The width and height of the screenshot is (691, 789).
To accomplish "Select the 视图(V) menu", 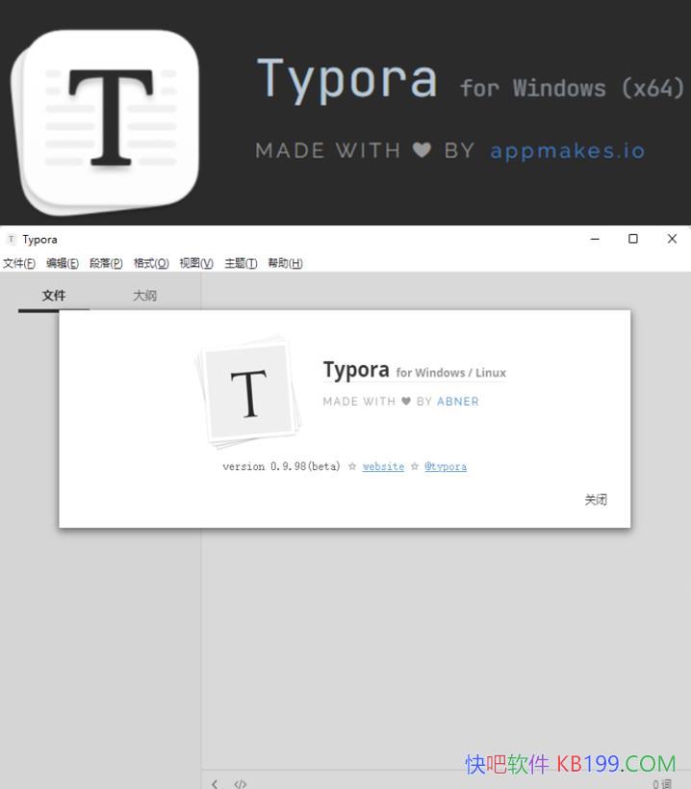I will (195, 263).
